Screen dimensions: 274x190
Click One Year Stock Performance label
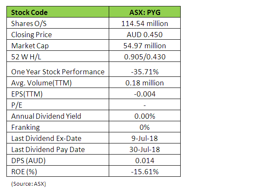tap(57, 71)
